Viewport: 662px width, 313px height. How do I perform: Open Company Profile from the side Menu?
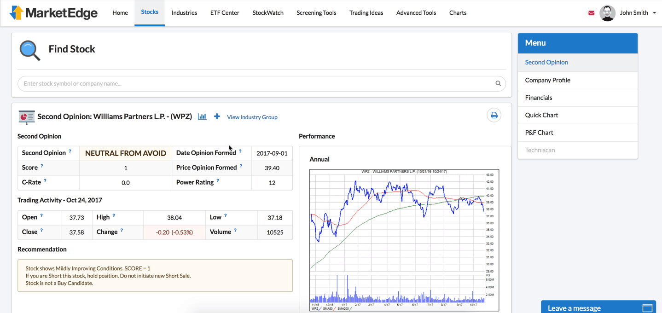pos(578,80)
